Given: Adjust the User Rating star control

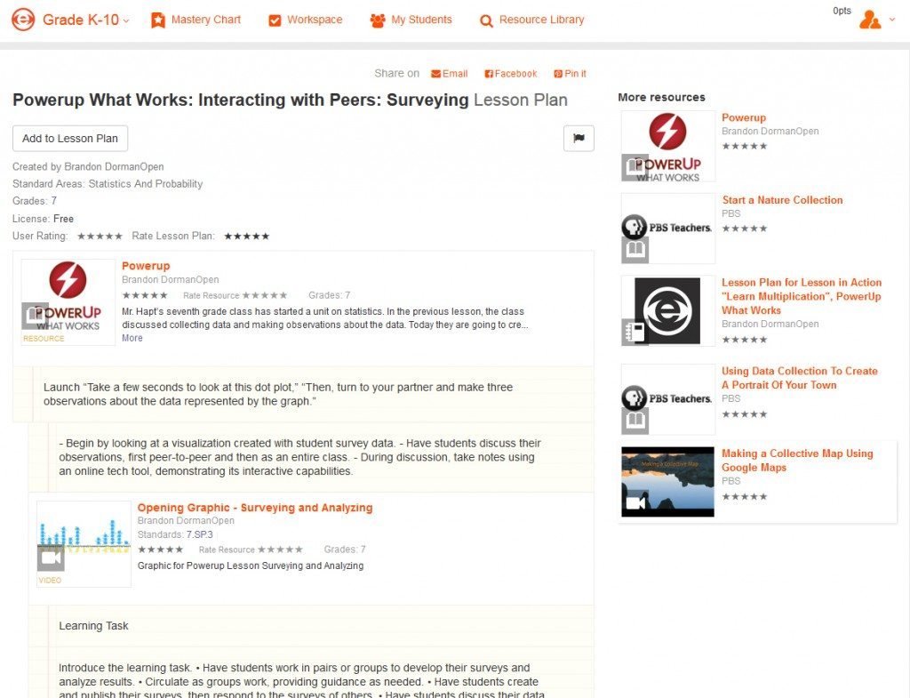Looking at the screenshot, I should tap(100, 236).
